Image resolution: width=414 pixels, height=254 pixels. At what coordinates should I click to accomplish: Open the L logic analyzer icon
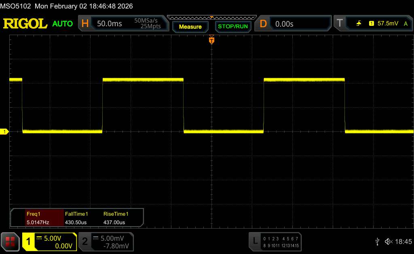(x=255, y=241)
